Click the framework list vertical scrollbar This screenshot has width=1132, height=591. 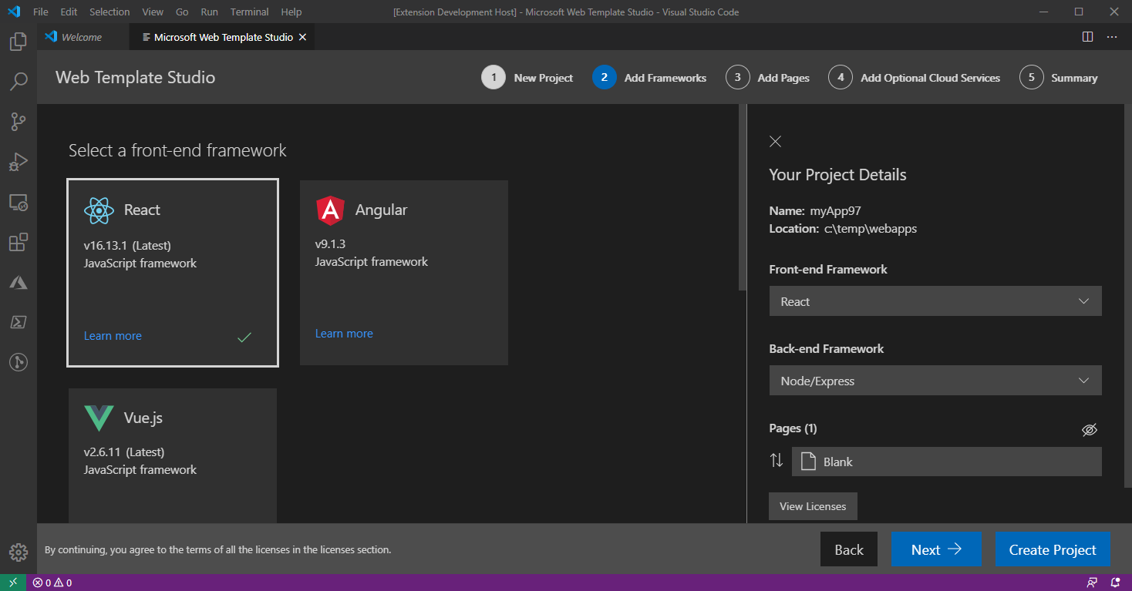pyautogui.click(x=743, y=197)
